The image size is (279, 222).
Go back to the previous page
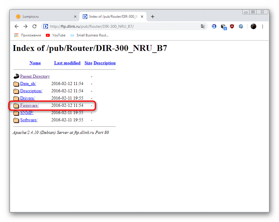click(x=17, y=26)
